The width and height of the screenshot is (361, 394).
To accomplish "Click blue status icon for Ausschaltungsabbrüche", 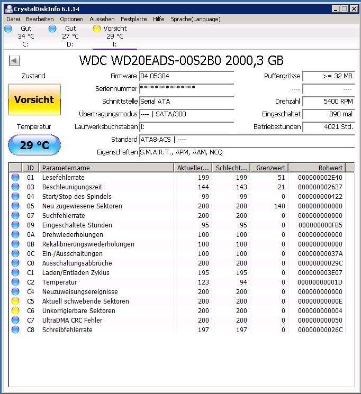I will [x=15, y=263].
